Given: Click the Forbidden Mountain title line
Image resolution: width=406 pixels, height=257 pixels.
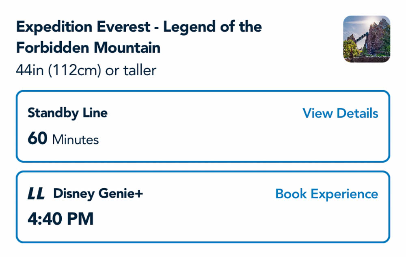Looking at the screenshot, I should (88, 48).
